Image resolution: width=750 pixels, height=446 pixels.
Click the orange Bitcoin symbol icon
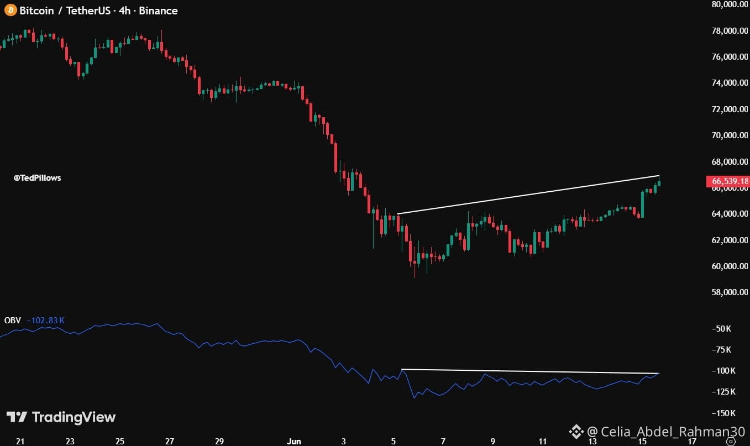tap(11, 11)
